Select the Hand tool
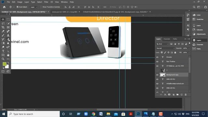 click(x=8, y=55)
